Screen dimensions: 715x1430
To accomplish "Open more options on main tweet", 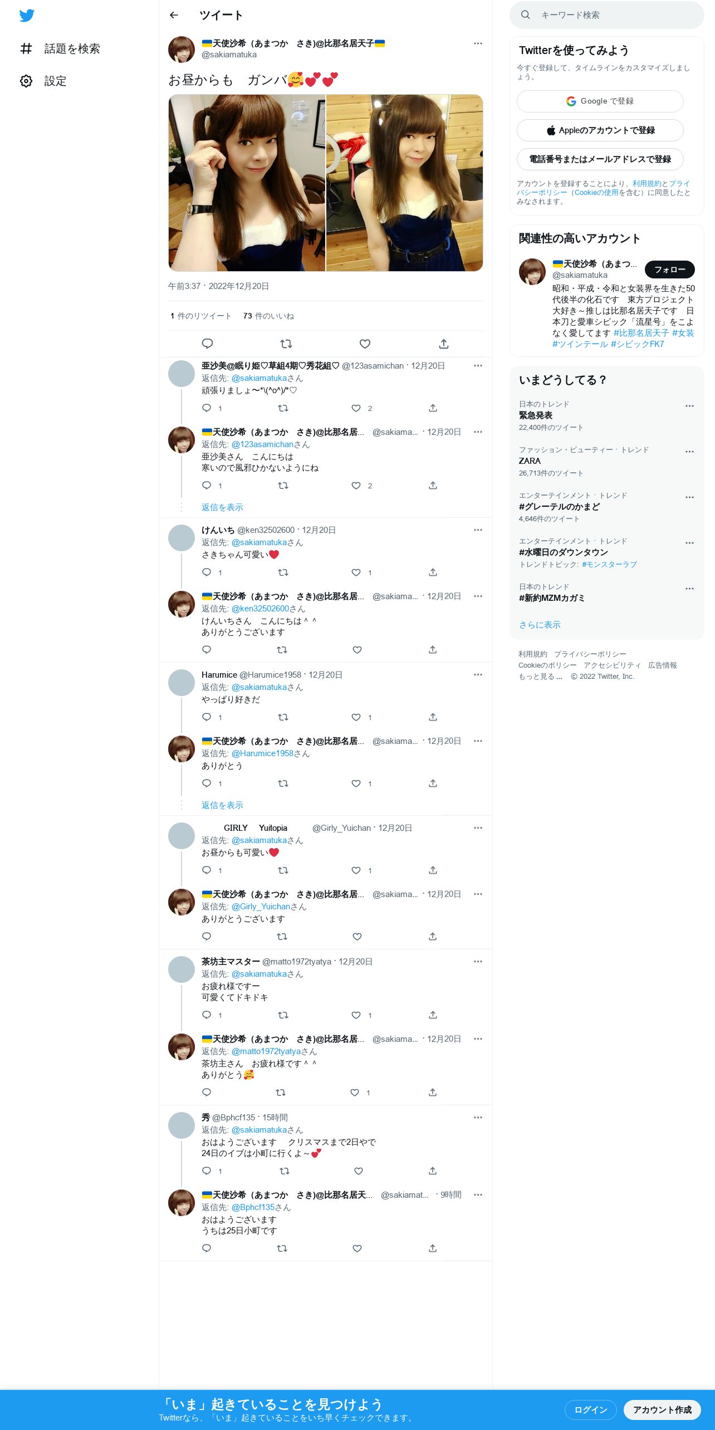I will click(478, 43).
